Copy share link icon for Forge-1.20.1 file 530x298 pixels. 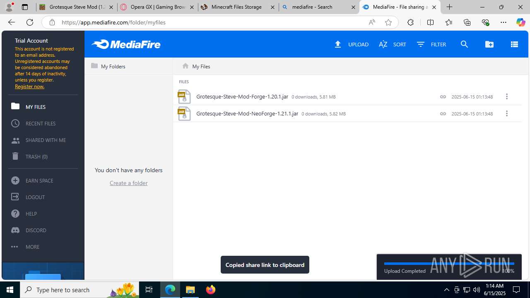pyautogui.click(x=443, y=96)
